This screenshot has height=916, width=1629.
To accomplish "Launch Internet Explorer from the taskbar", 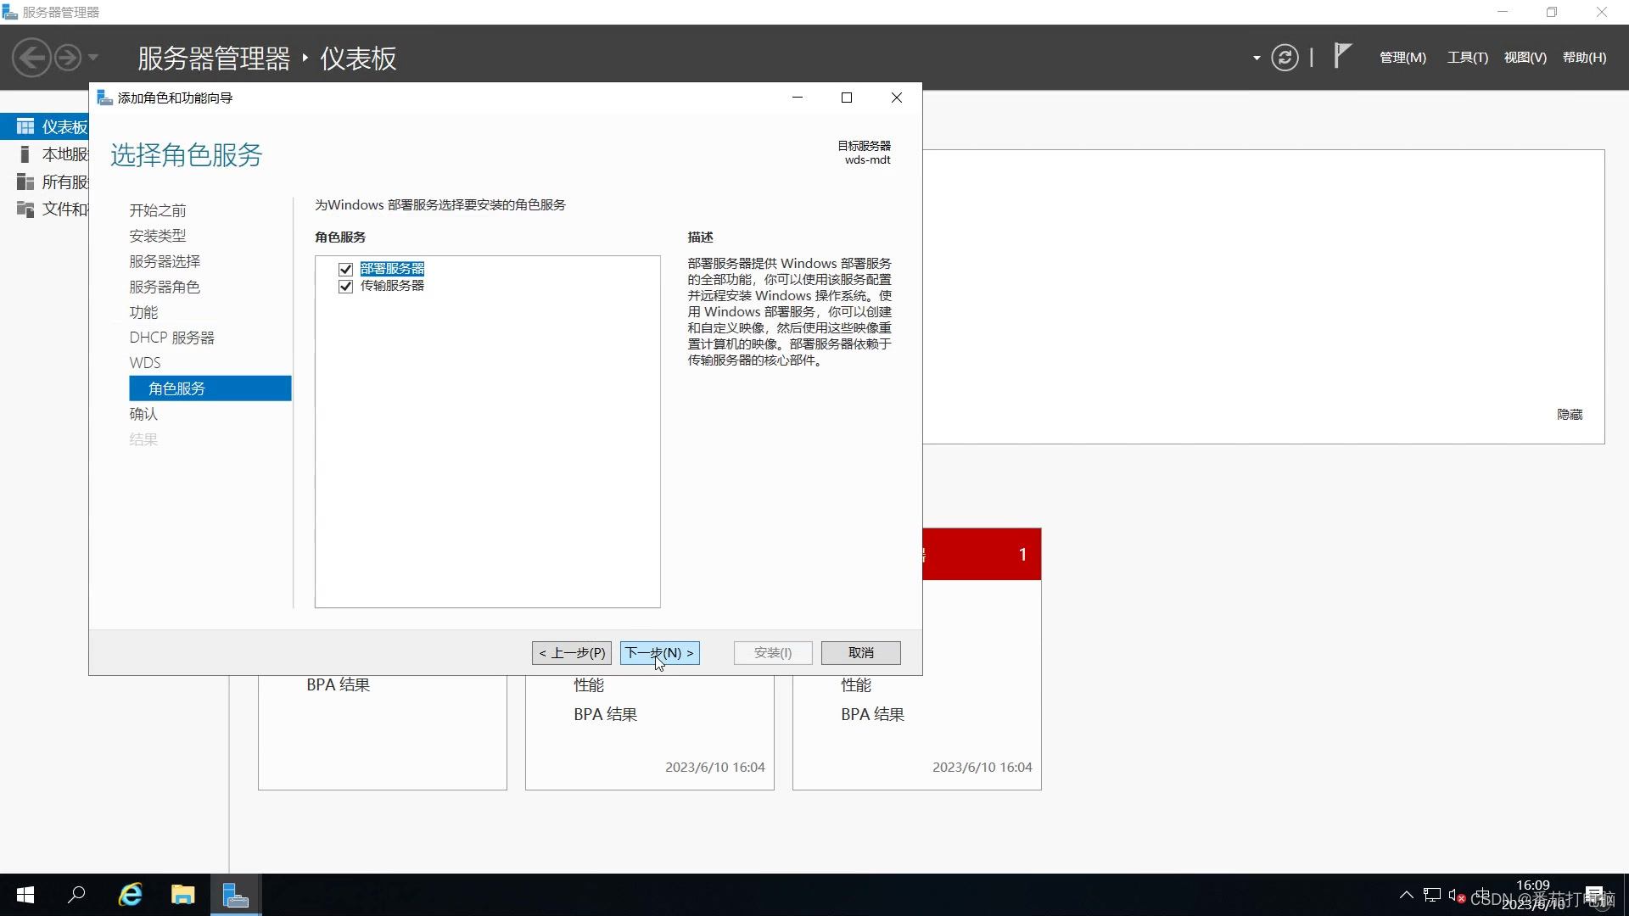I will coord(130,895).
